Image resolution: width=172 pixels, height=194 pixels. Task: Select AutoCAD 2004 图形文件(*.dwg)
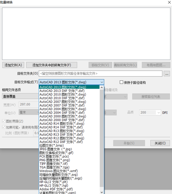[69, 109]
